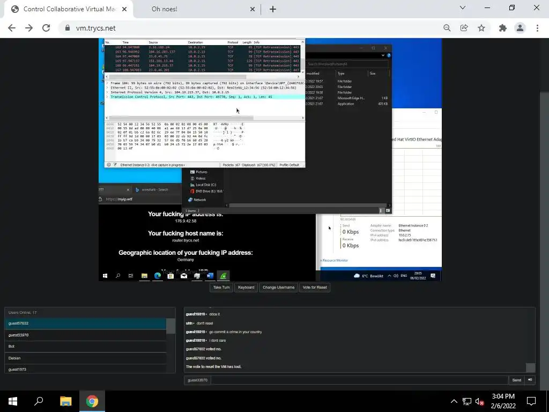Open the Chrome profile avatar
Screen dimensions: 549x412
520,28
